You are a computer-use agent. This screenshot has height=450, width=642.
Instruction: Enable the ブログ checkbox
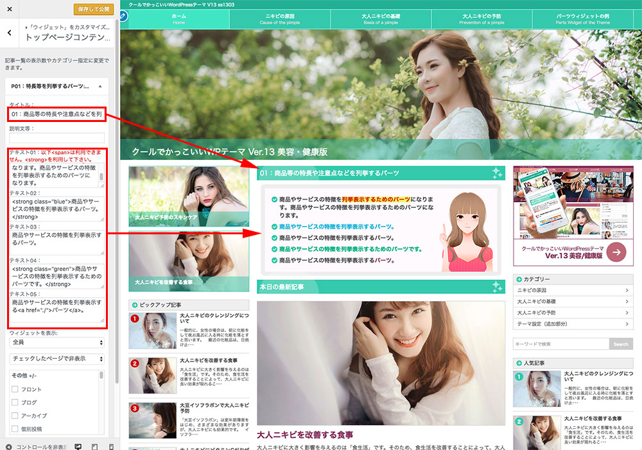pyautogui.click(x=15, y=402)
